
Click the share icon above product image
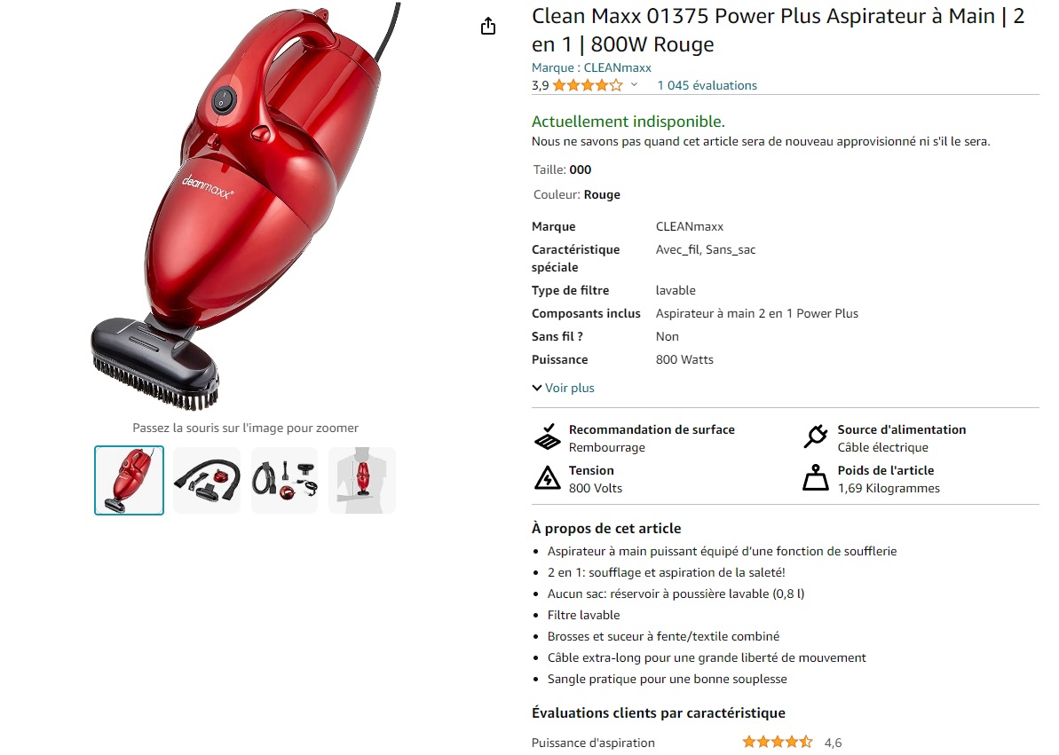(487, 27)
